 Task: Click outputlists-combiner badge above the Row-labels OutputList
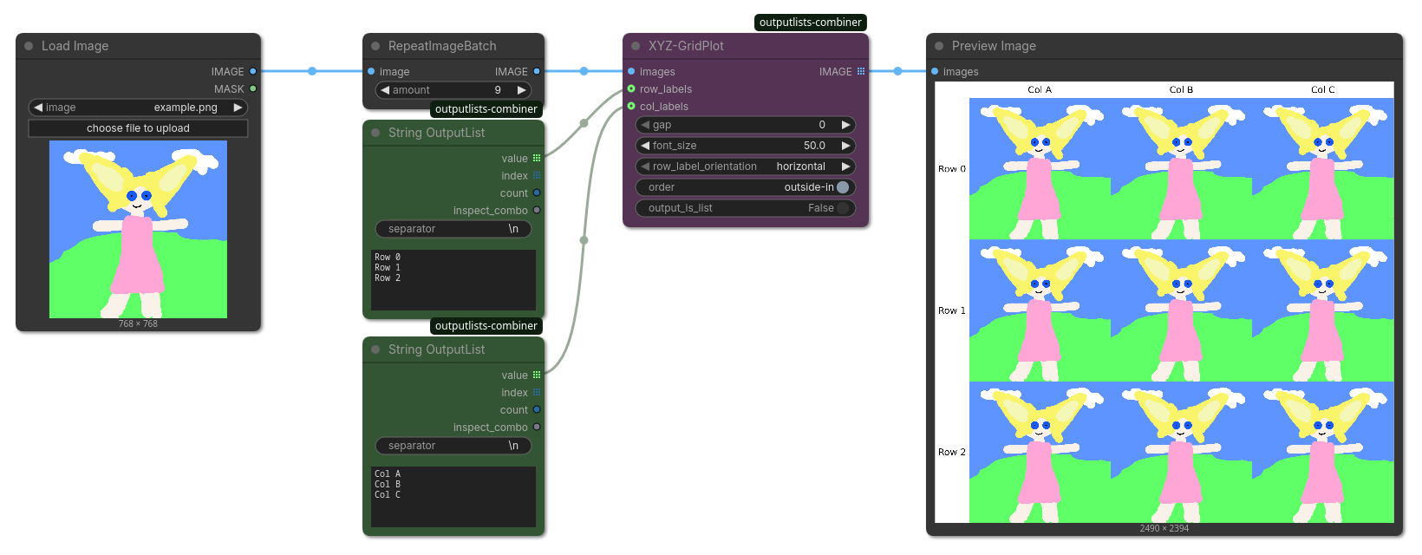tap(486, 109)
